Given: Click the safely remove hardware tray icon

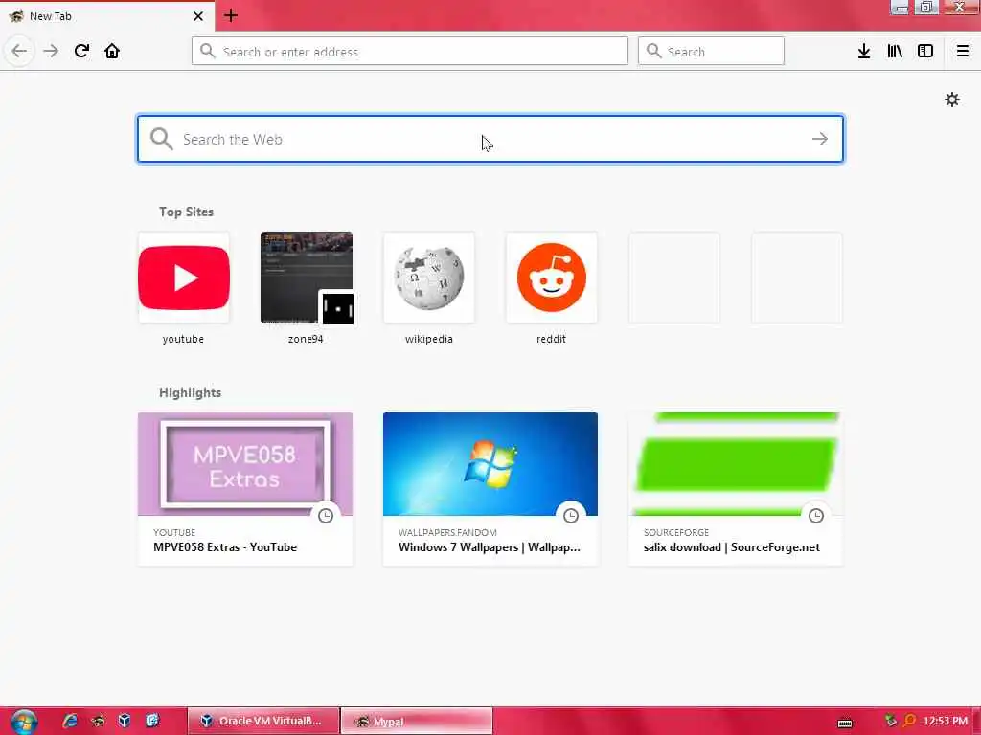Looking at the screenshot, I should (x=890, y=721).
